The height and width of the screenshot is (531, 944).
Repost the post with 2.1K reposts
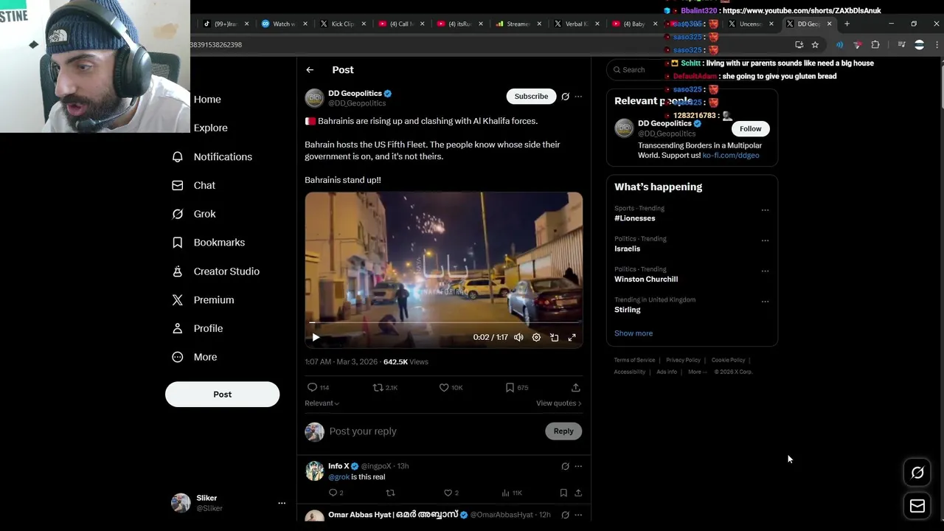pos(385,387)
